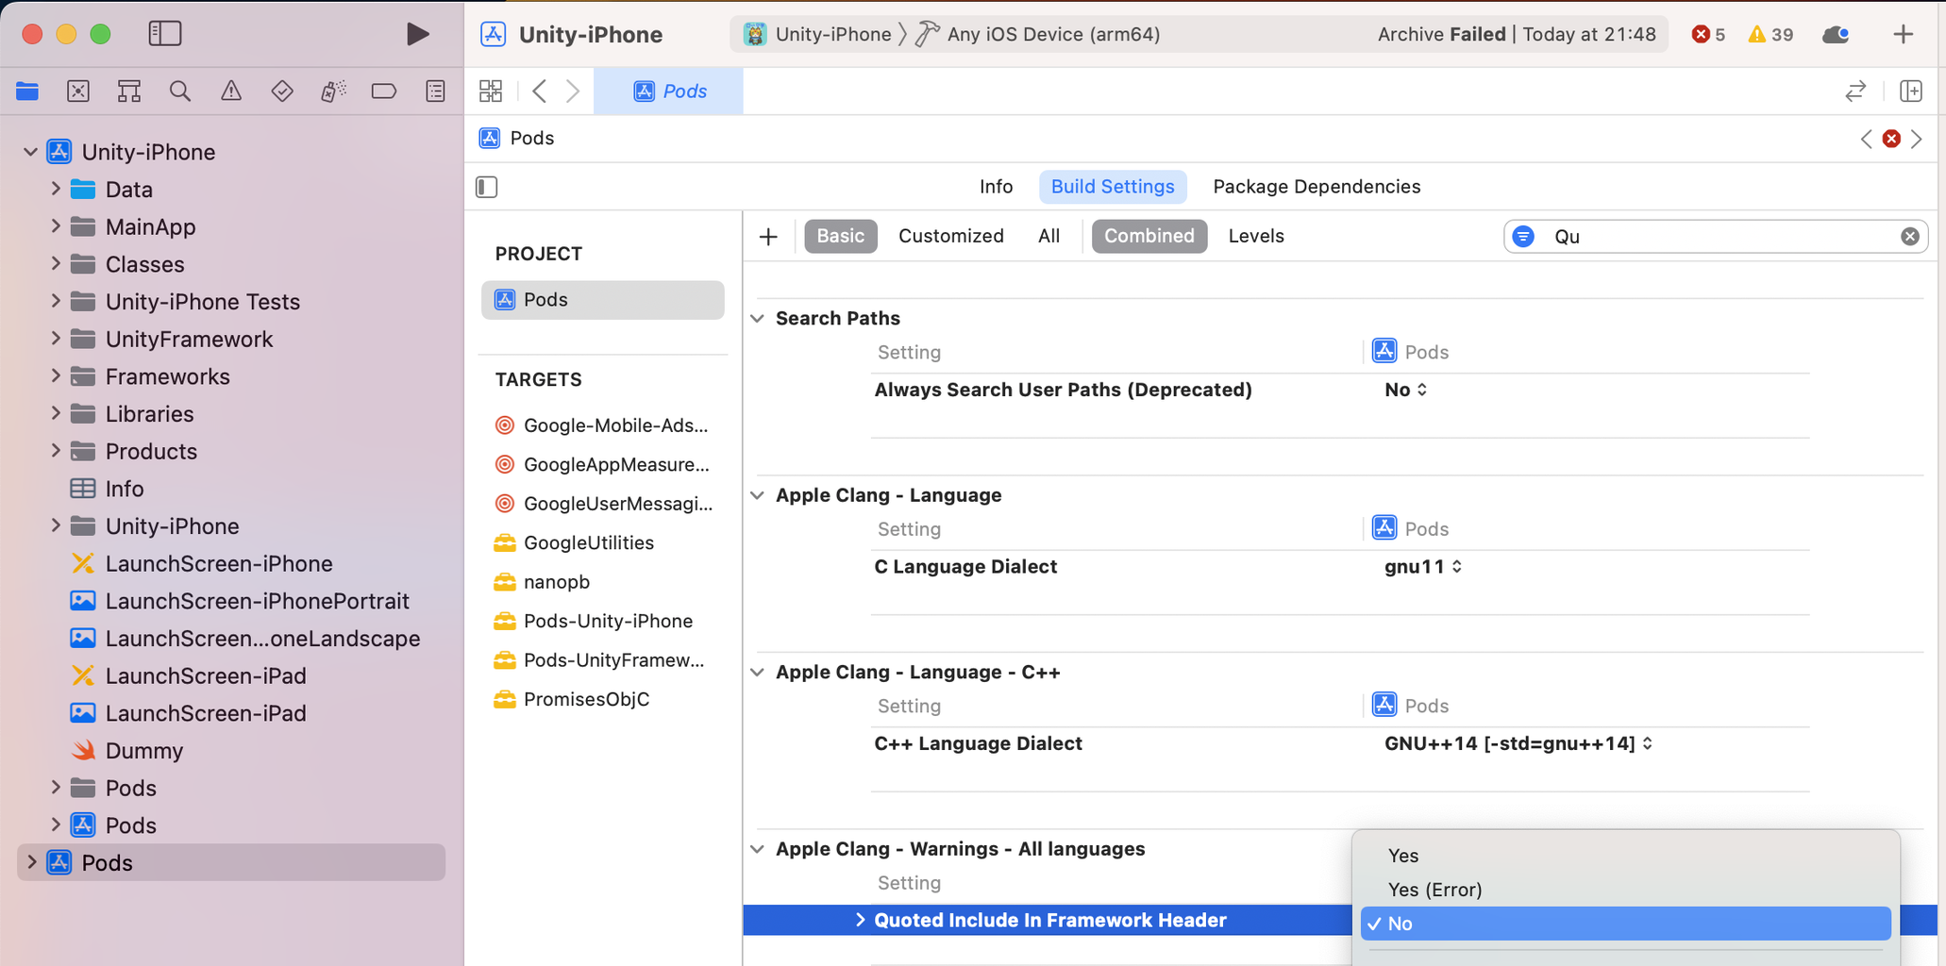Open the Breakpoint navigator tag icon
This screenshot has width=1946, height=966.
click(383, 91)
